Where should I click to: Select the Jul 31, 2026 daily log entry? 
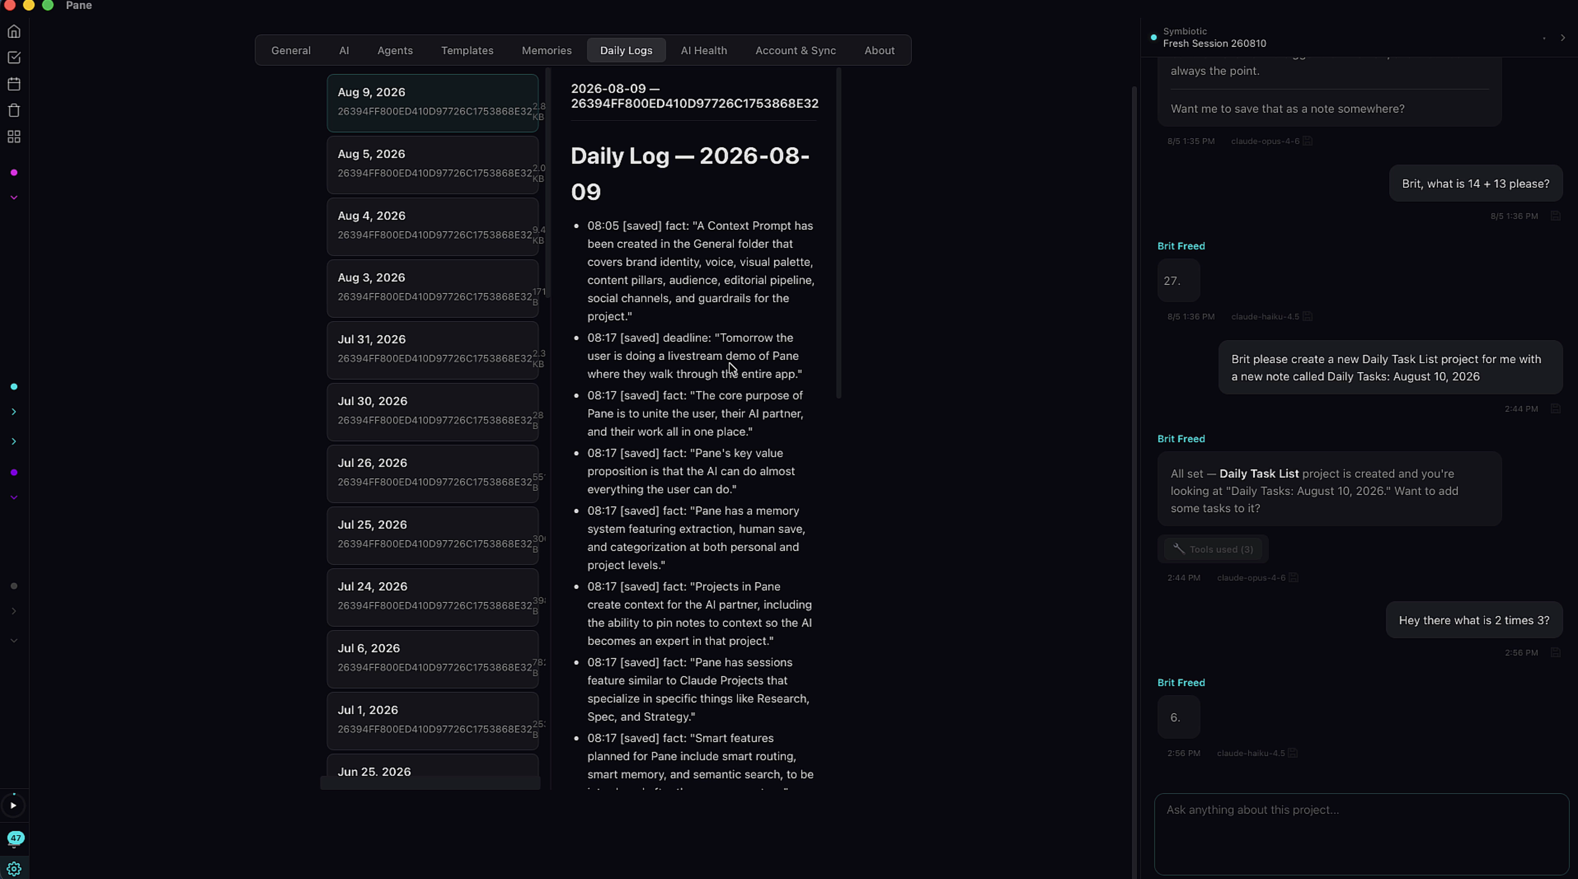tap(432, 350)
